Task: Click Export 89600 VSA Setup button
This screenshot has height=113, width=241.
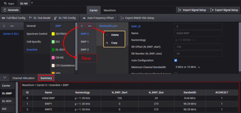Action: 137,18
